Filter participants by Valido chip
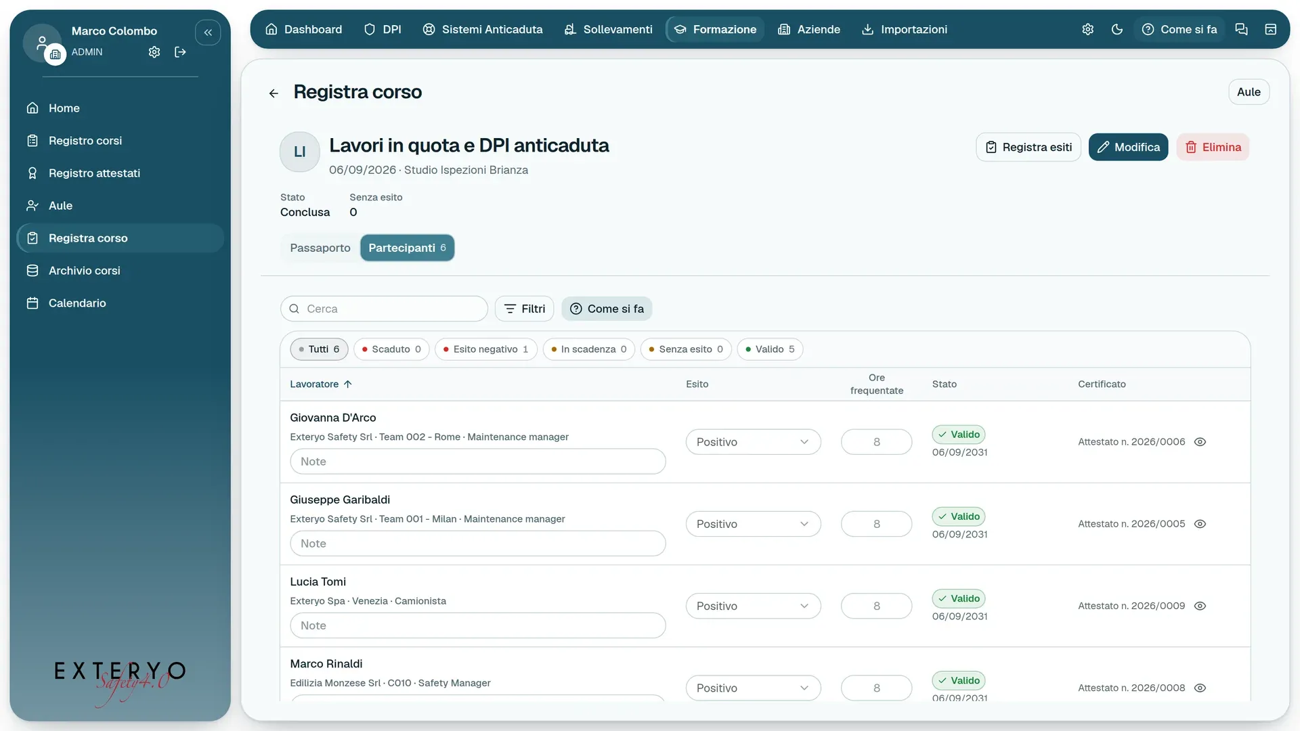 tap(770, 349)
